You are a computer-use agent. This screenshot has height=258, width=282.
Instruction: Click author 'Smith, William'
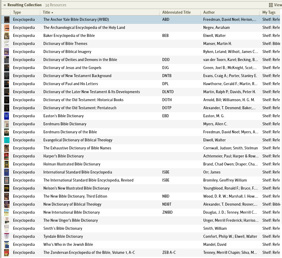[215, 228]
